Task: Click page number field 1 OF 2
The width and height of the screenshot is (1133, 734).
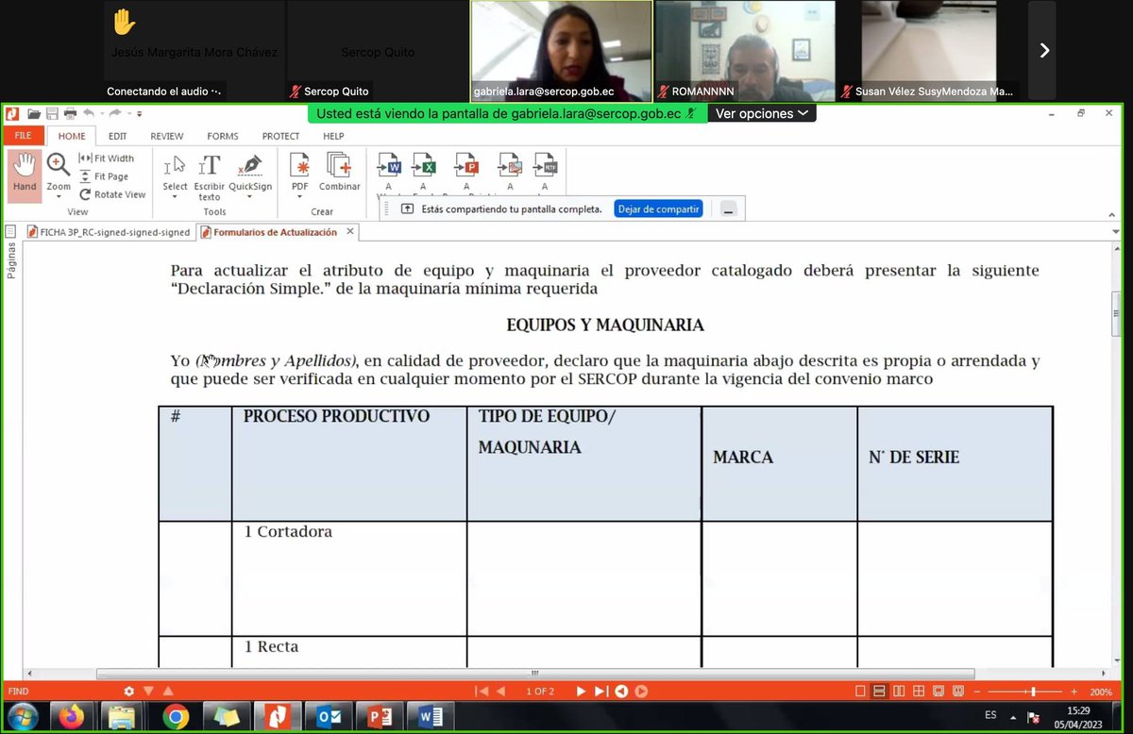Action: pyautogui.click(x=539, y=692)
